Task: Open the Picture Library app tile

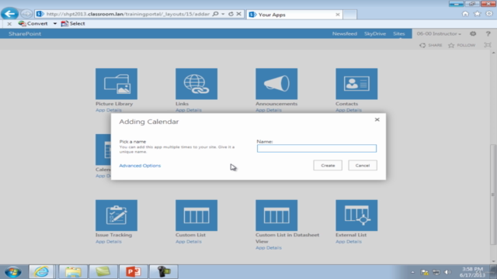Action: click(x=116, y=84)
